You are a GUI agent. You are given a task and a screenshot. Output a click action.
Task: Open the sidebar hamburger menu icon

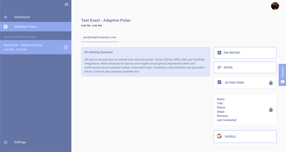coord(66,4)
